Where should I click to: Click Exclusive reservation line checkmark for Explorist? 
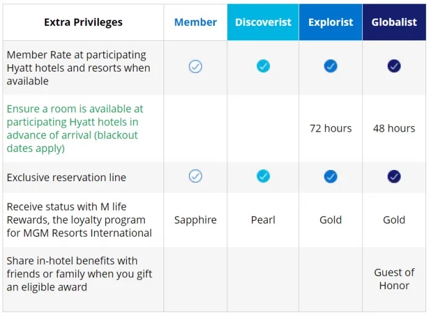tap(331, 177)
